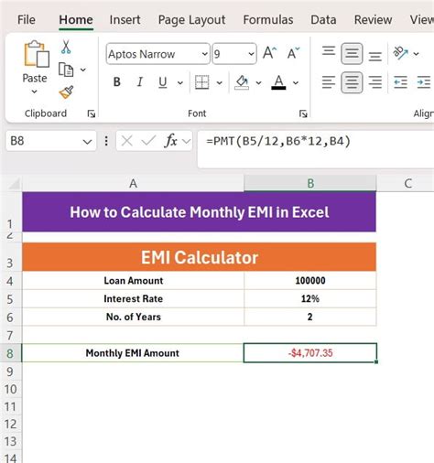This screenshot has height=463, width=434.
Task: Click the Monthly EMI Amount label cell
Action: pyautogui.click(x=133, y=353)
